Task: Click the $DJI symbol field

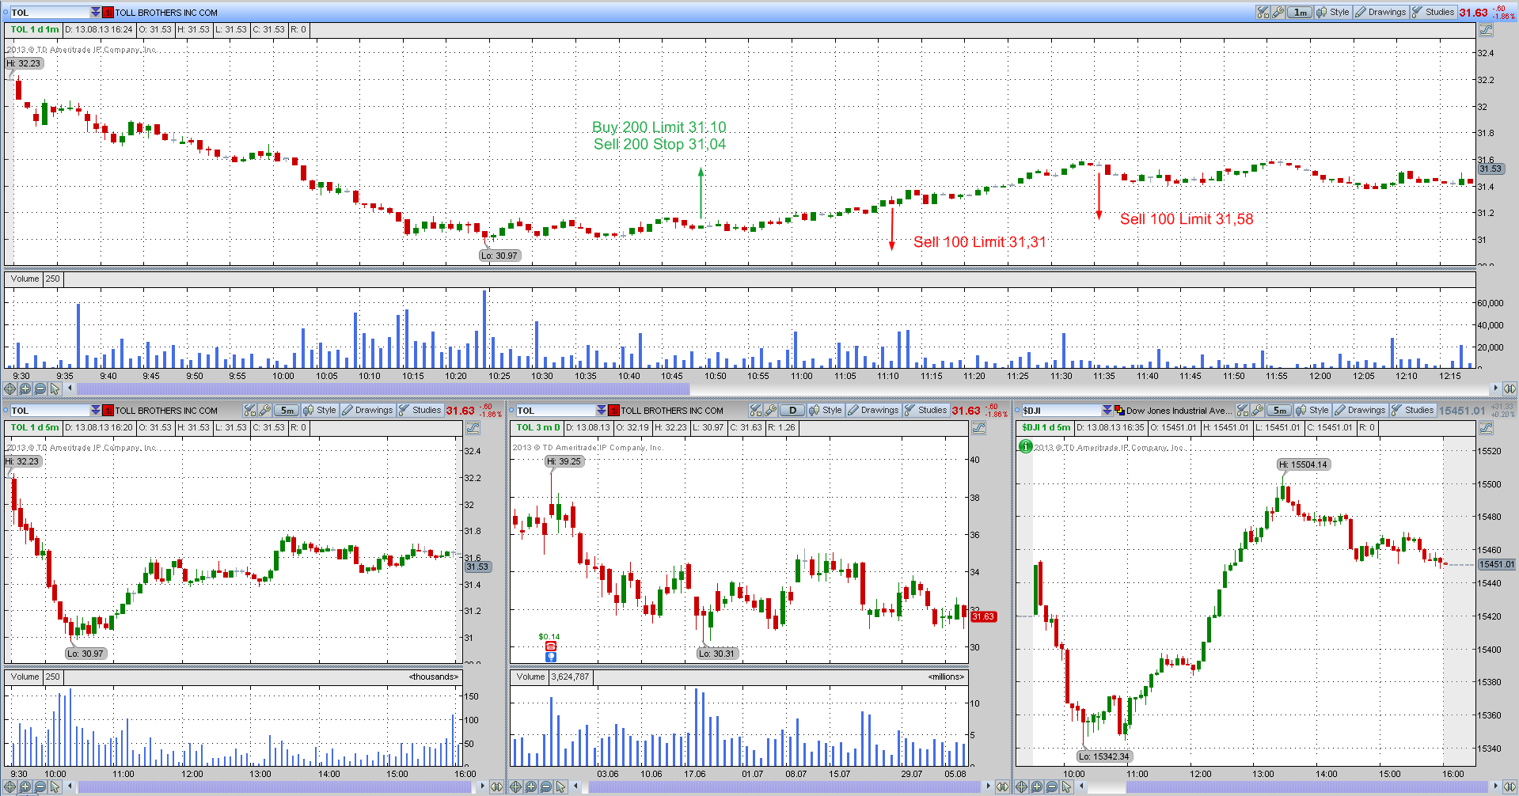Action: [x=1061, y=410]
